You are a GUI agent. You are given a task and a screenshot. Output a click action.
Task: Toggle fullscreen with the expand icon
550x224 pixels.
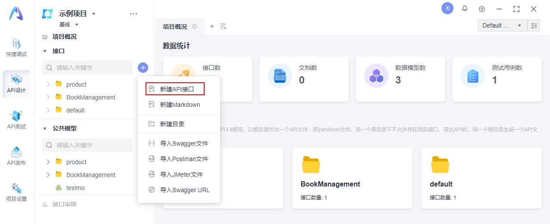516,9
